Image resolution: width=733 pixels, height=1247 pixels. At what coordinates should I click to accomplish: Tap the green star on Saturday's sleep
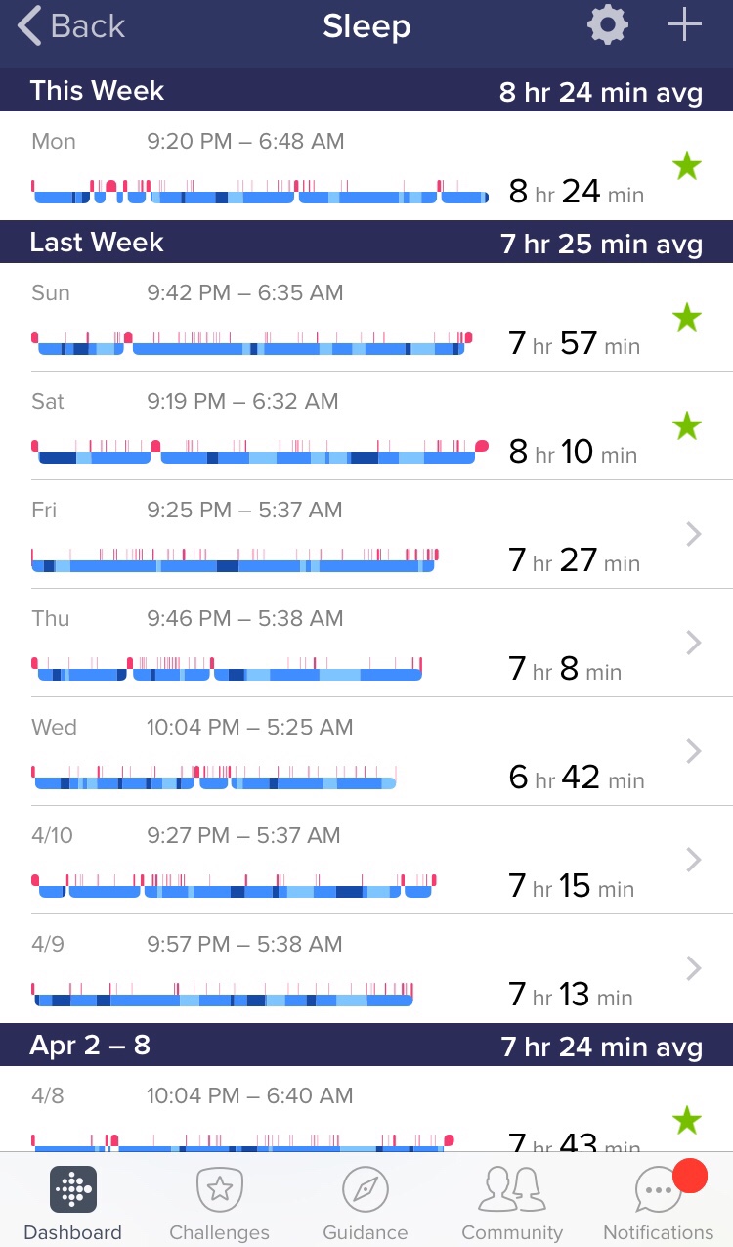tap(687, 425)
